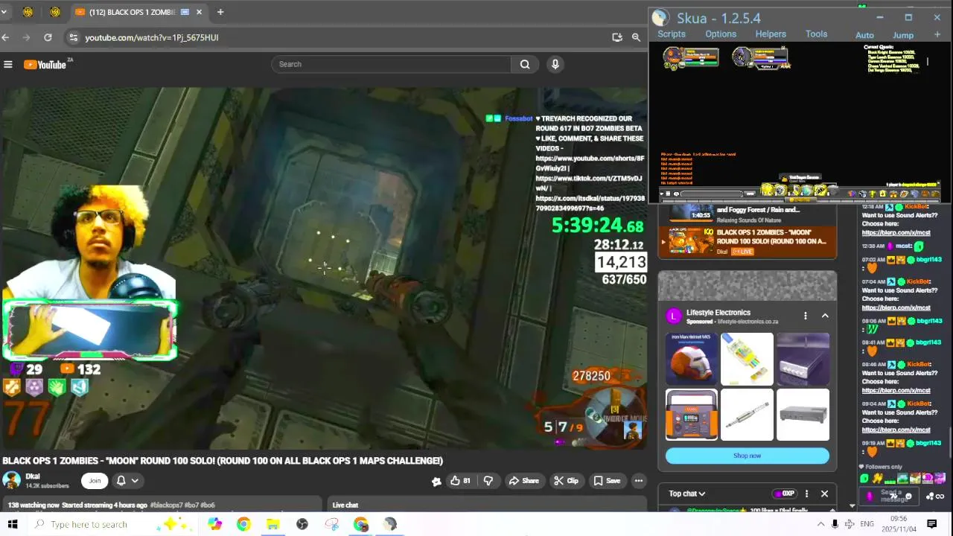
Task: Click the microphone icon in the system tray
Action: tap(835, 524)
